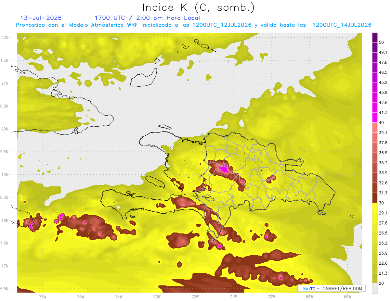Click the largest magenta K-index peak over central Hispaniola

click(x=224, y=169)
